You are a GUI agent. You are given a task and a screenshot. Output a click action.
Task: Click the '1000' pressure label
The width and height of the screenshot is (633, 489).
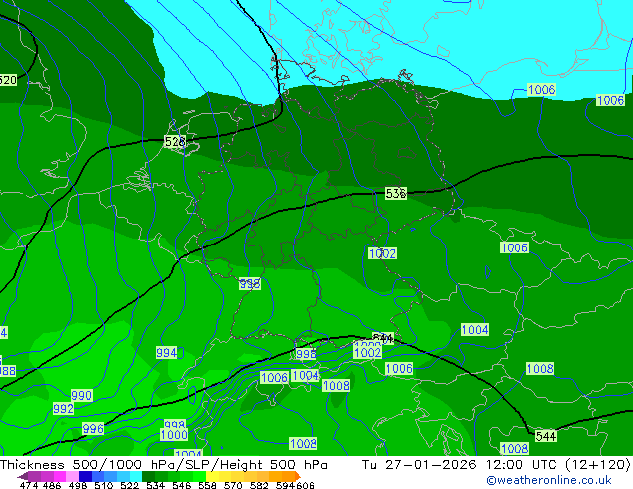(x=174, y=435)
